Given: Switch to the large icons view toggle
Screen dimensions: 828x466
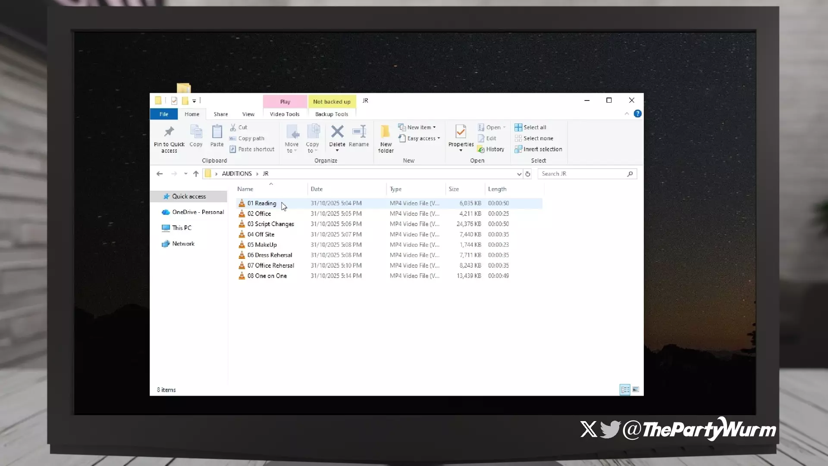Looking at the screenshot, I should point(636,390).
